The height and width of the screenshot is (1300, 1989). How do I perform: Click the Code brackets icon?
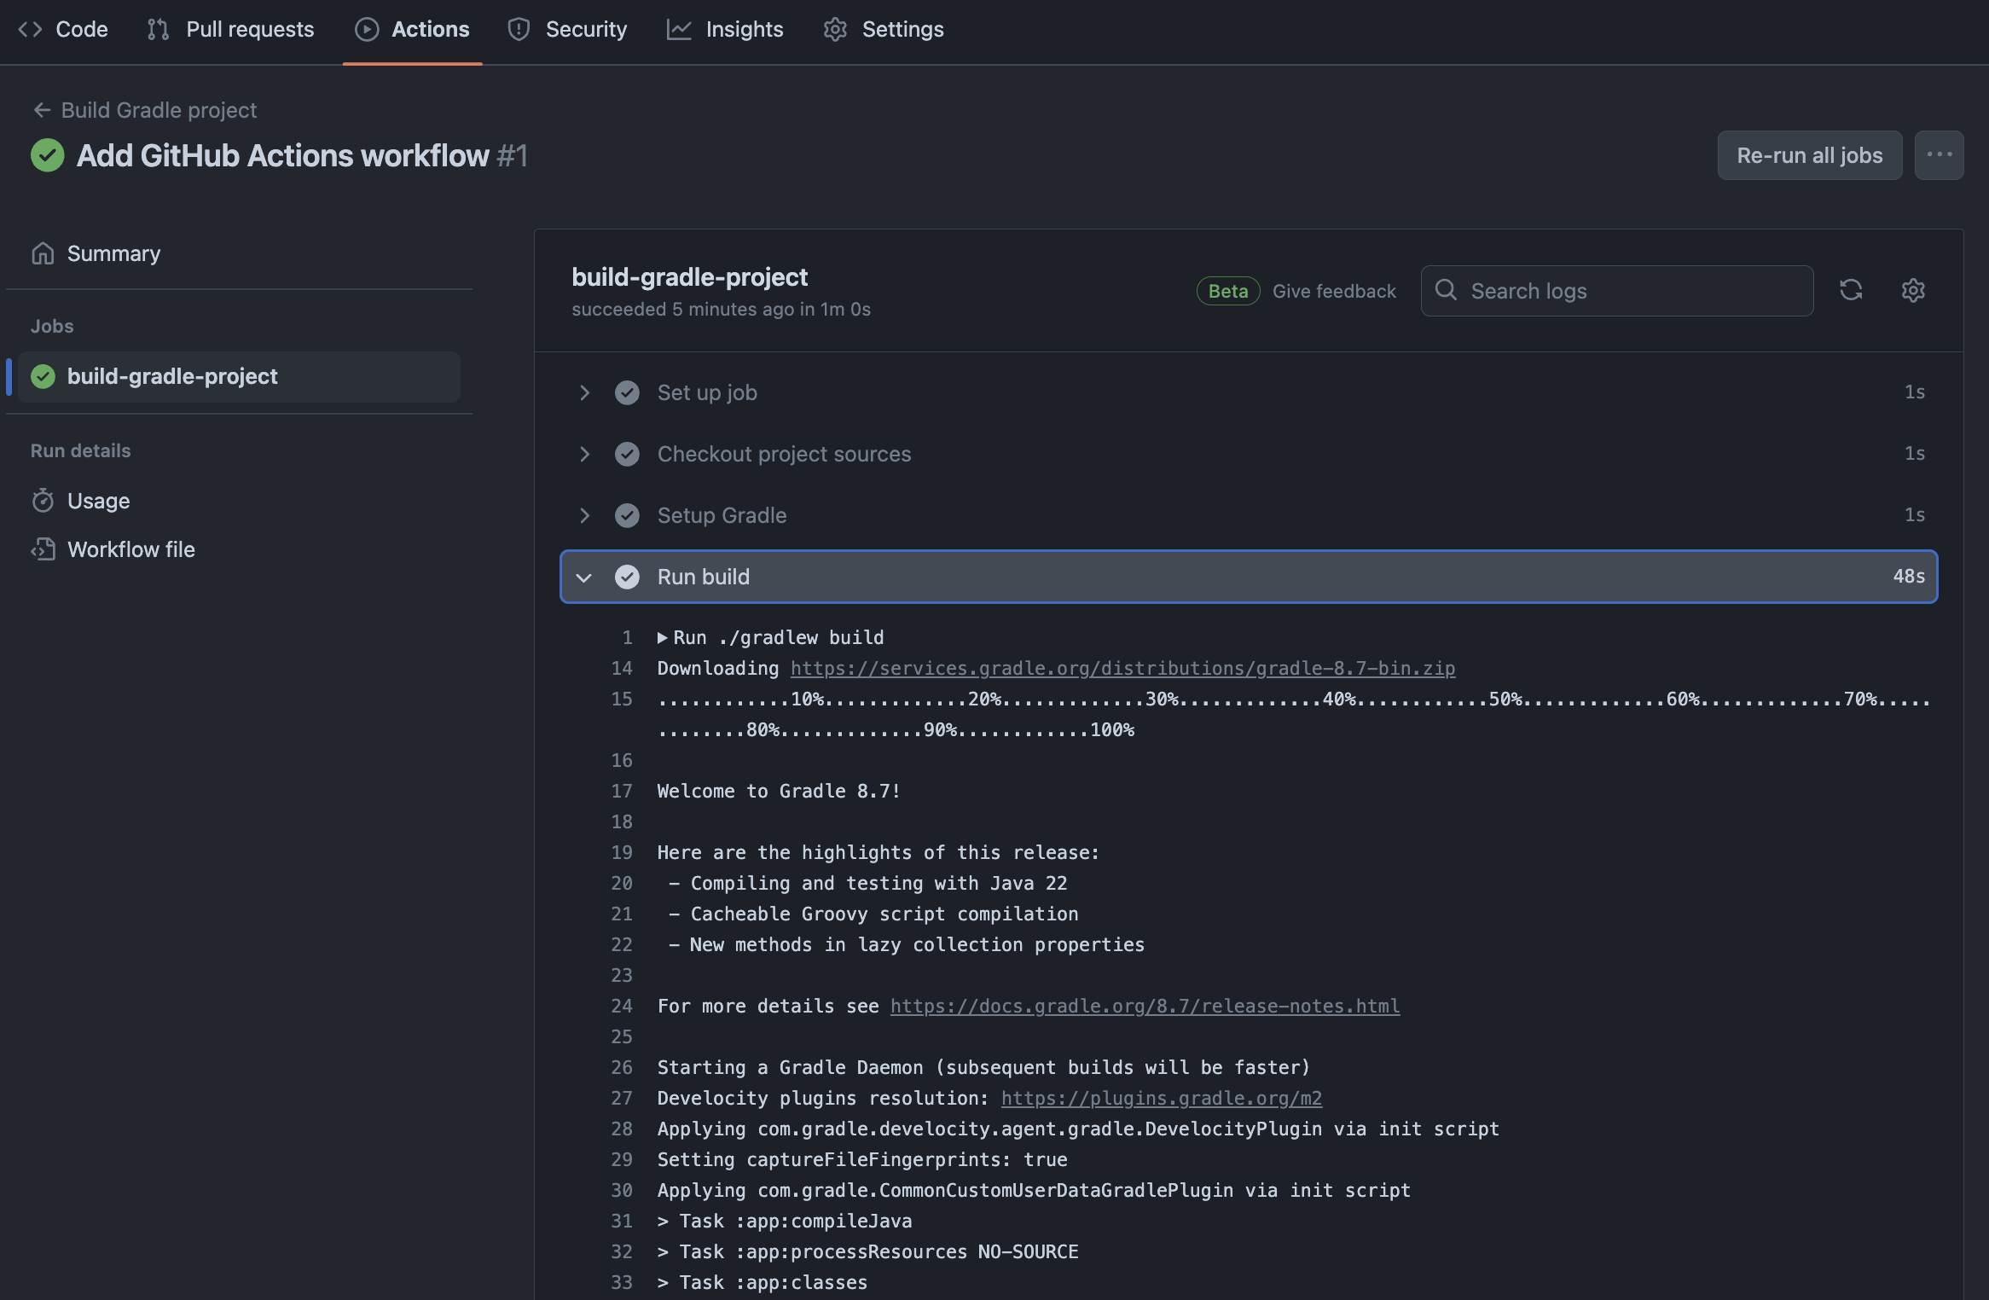click(x=30, y=29)
